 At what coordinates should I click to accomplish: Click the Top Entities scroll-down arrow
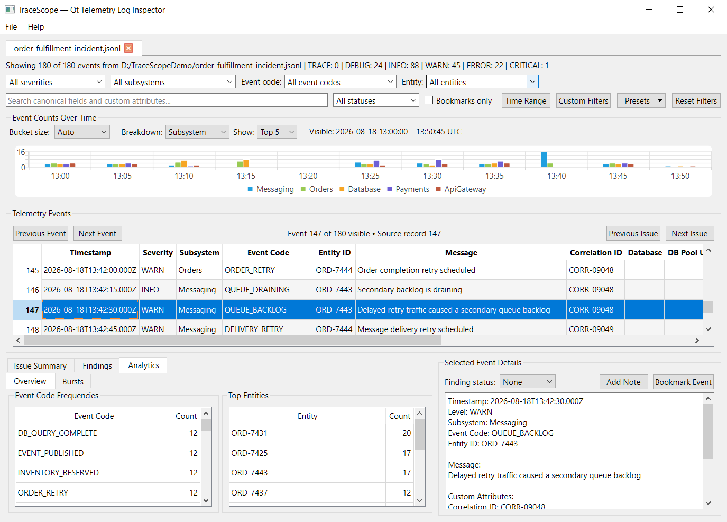[x=420, y=500]
